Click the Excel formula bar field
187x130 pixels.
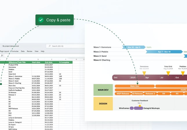click(x=44, y=55)
